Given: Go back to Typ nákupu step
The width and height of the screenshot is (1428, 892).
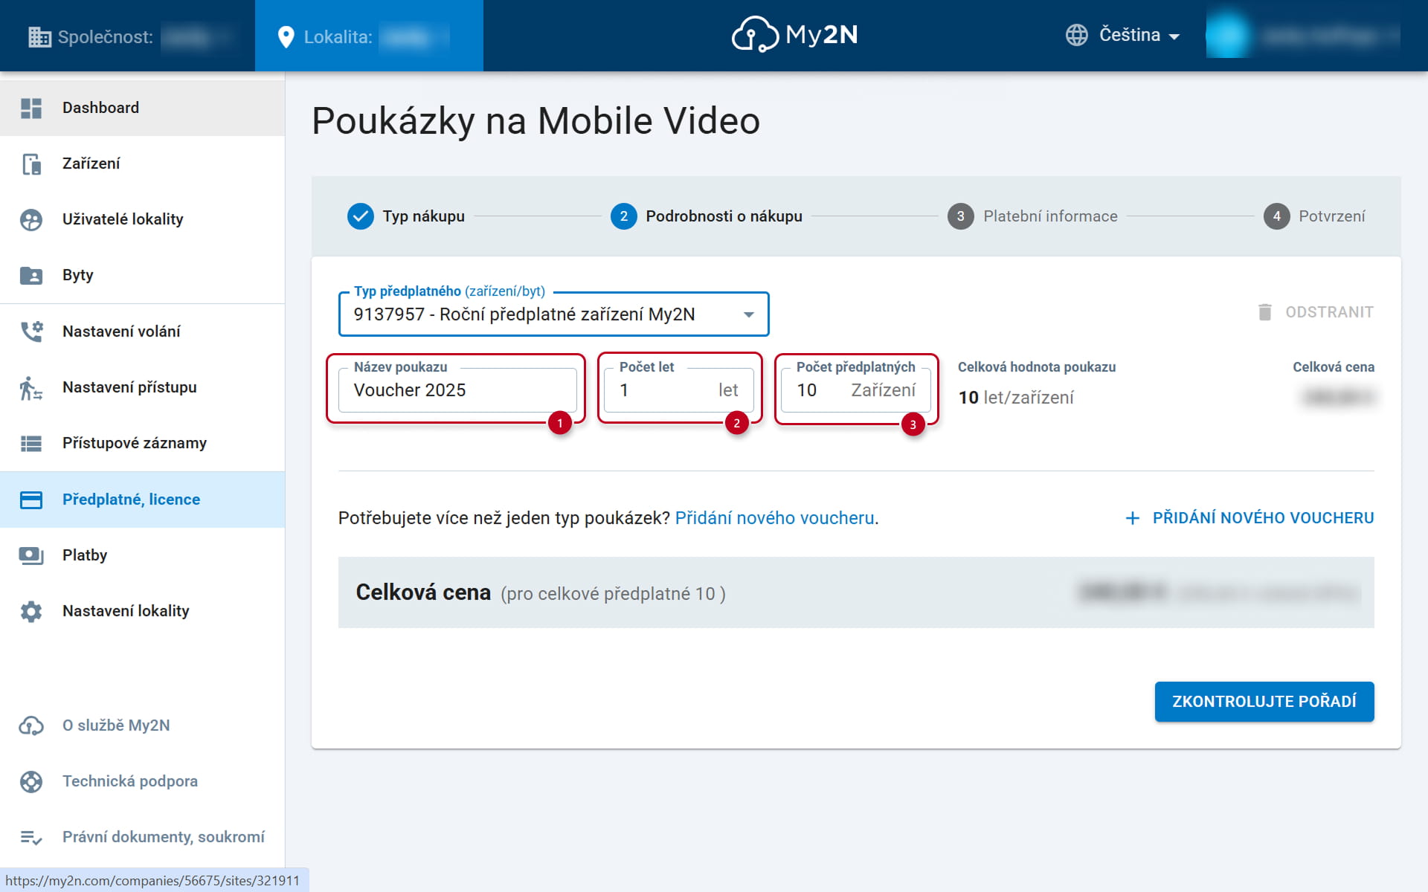Looking at the screenshot, I should point(406,216).
